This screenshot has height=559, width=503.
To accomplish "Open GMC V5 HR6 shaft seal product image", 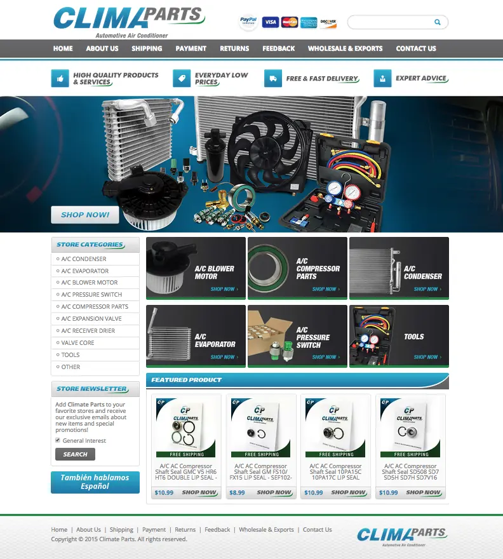I will tap(185, 428).
